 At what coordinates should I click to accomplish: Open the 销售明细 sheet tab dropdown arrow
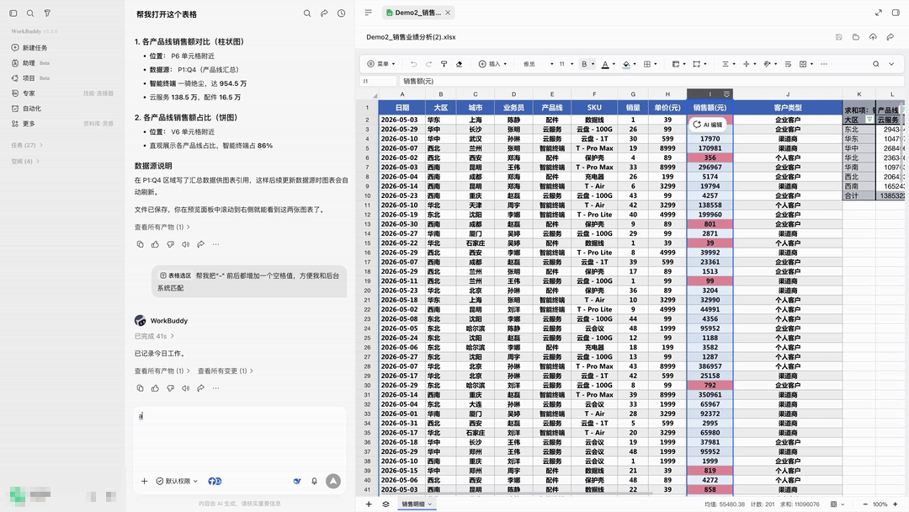click(430, 504)
